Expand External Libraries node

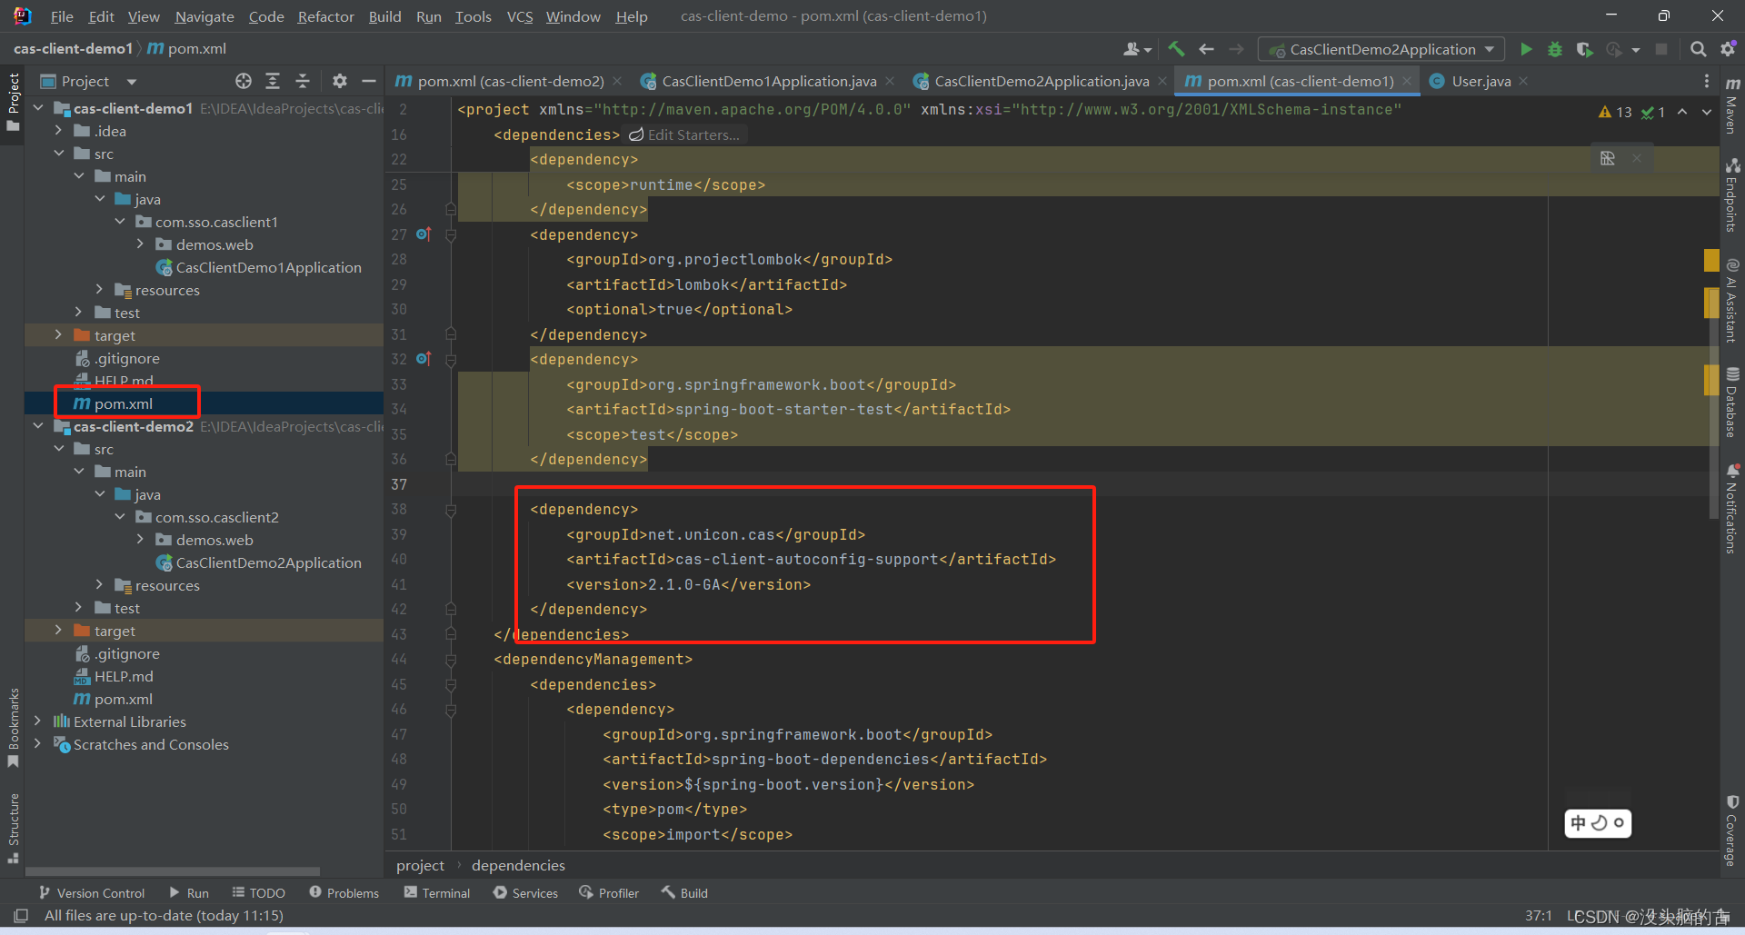(37, 721)
